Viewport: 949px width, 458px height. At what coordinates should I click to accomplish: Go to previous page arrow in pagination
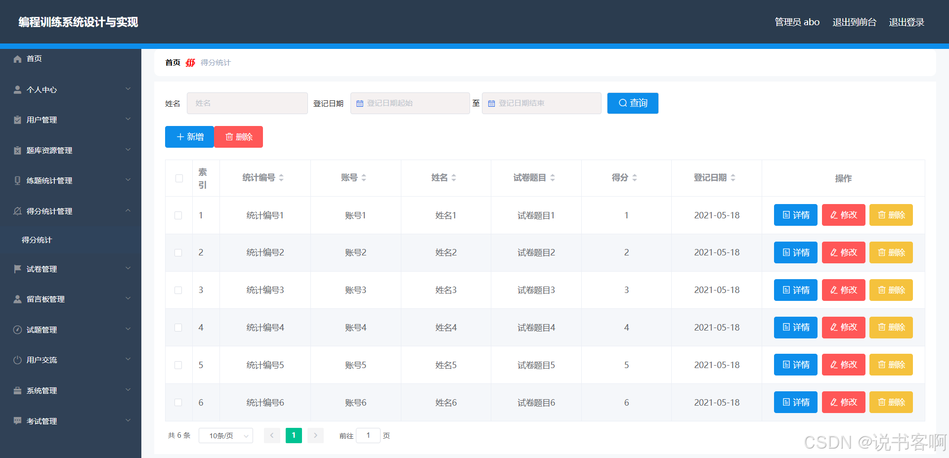(272, 435)
